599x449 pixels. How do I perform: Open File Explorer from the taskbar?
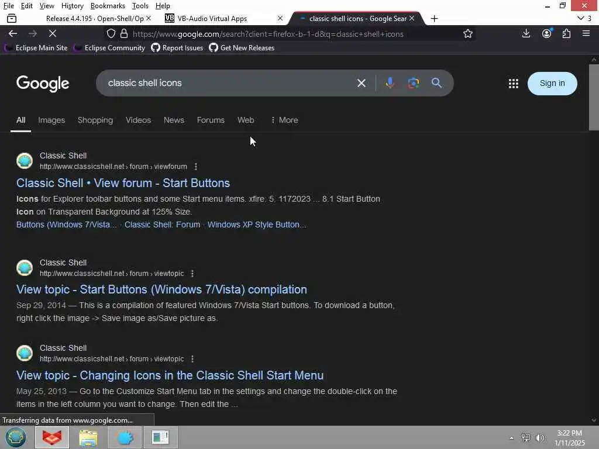click(88, 437)
